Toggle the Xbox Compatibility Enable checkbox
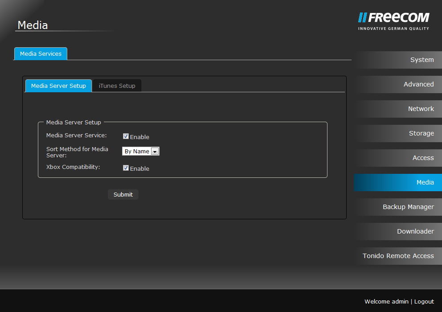Screen dimensions: 442x312 tap(126, 168)
